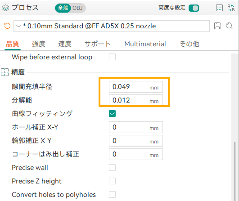Click the settings panel vertical scrollbar
239x201 pixels.
[x=235, y=171]
